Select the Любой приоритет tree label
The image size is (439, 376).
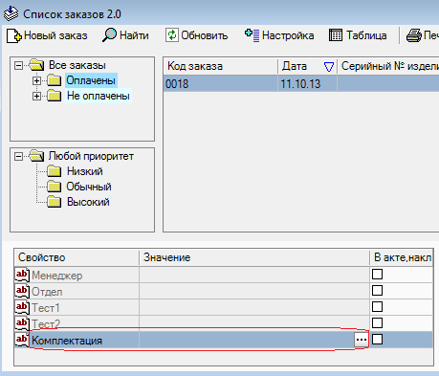[x=91, y=156]
